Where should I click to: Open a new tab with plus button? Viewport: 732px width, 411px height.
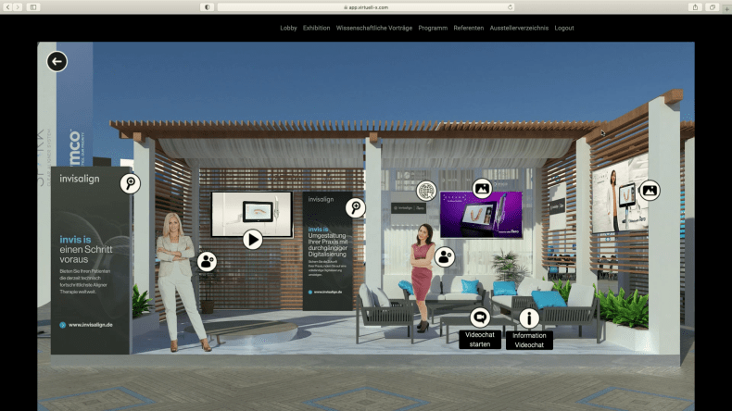point(726,8)
